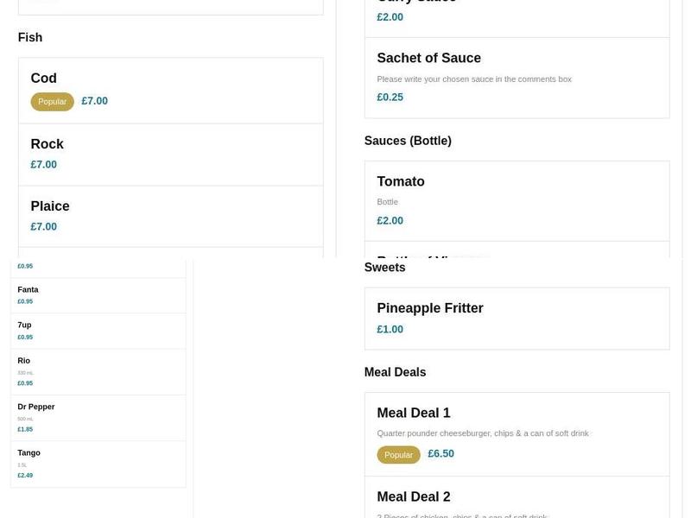Image resolution: width=691 pixels, height=518 pixels.
Task: Add Cod to the order
Action: point(170,90)
